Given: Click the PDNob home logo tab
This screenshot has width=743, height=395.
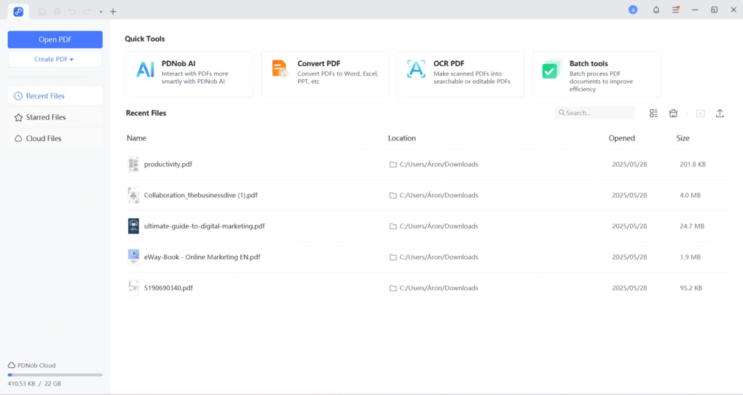Looking at the screenshot, I should (x=18, y=12).
